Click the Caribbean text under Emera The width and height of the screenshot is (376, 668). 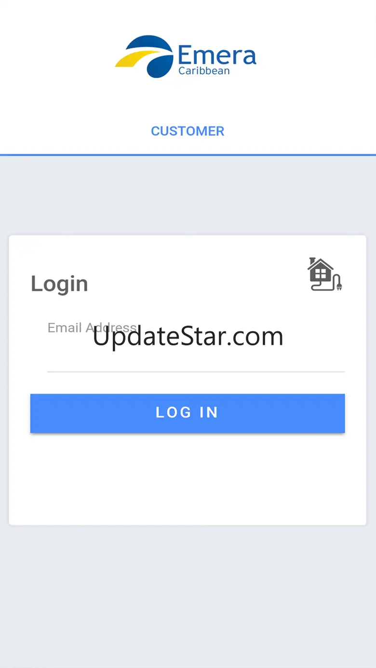[204, 71]
